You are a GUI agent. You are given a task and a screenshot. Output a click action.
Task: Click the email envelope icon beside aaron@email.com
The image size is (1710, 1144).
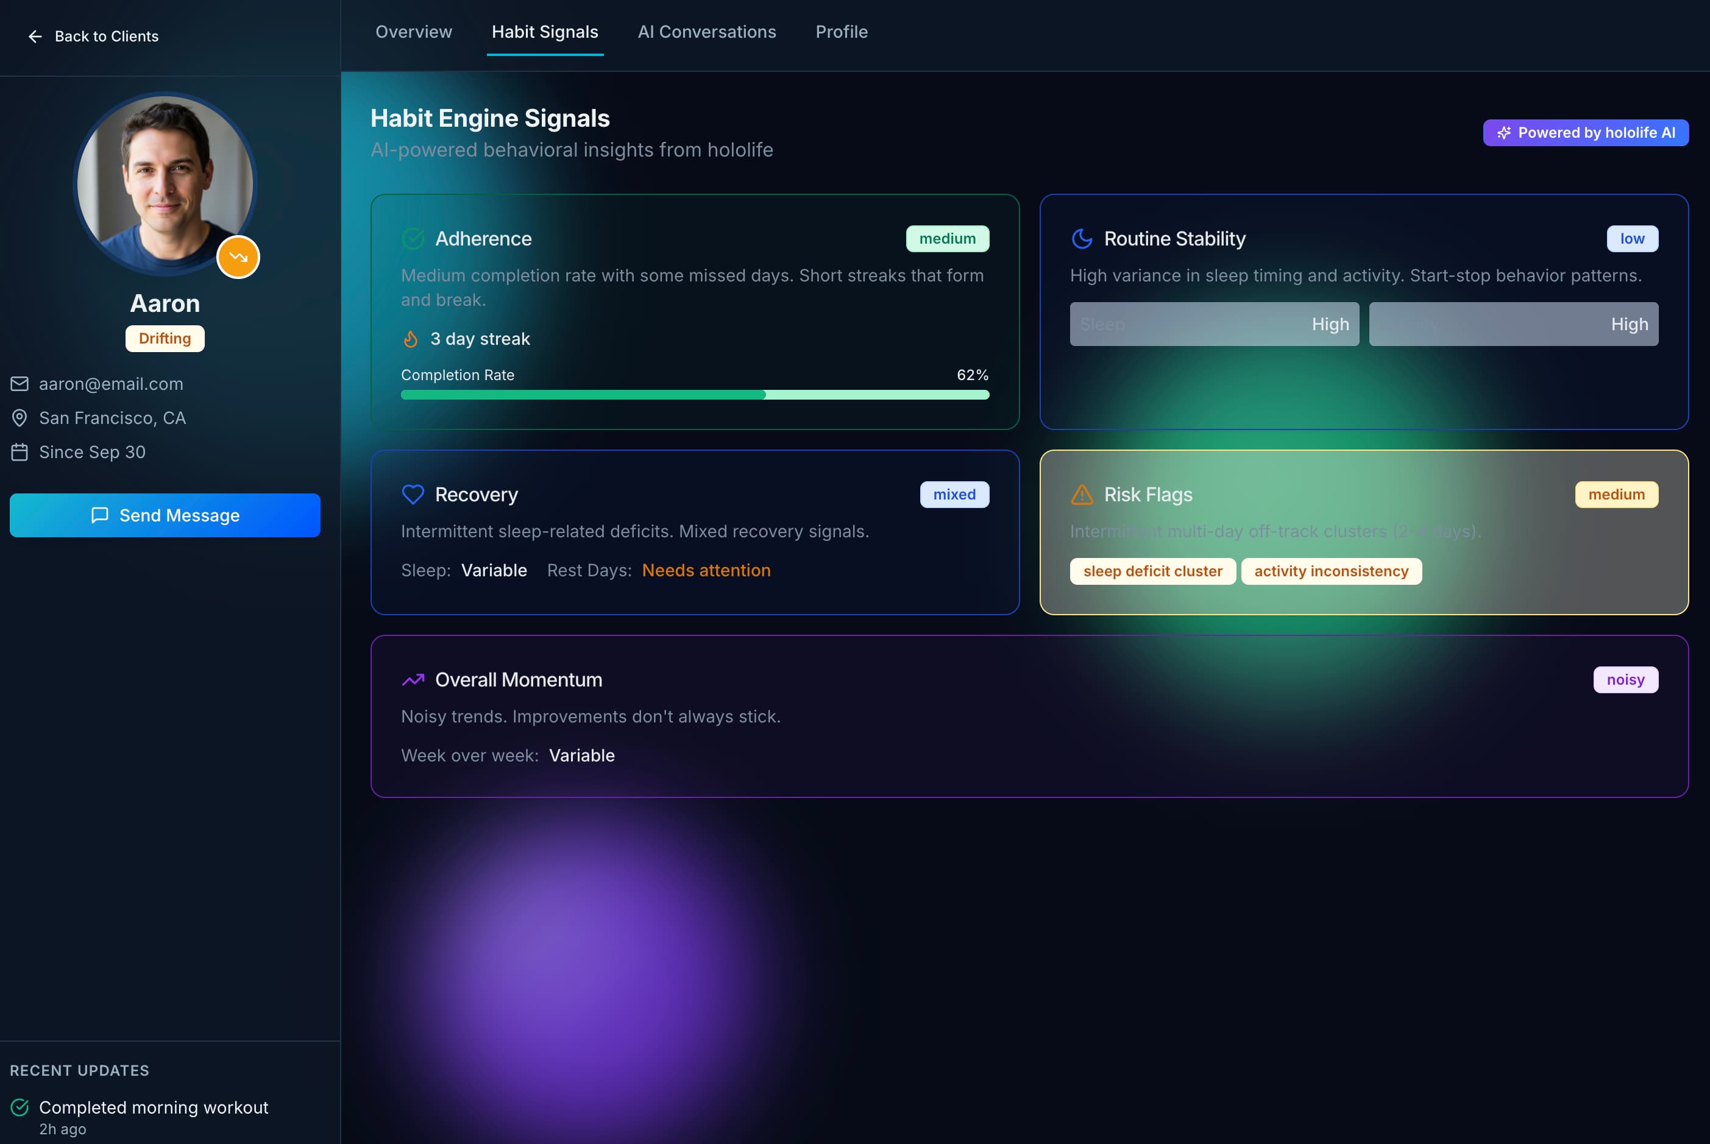click(x=20, y=383)
